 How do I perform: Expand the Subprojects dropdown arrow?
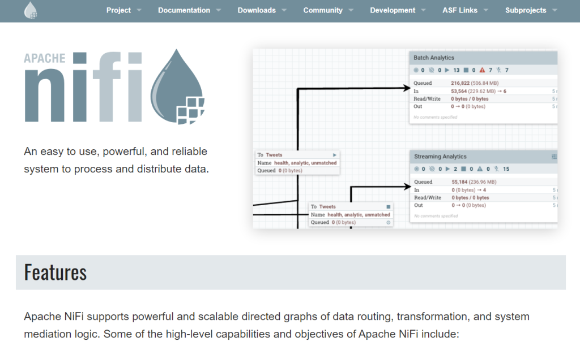click(x=555, y=10)
